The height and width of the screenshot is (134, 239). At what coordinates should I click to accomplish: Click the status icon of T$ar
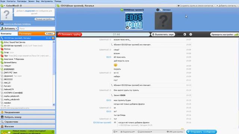coord(2,56)
